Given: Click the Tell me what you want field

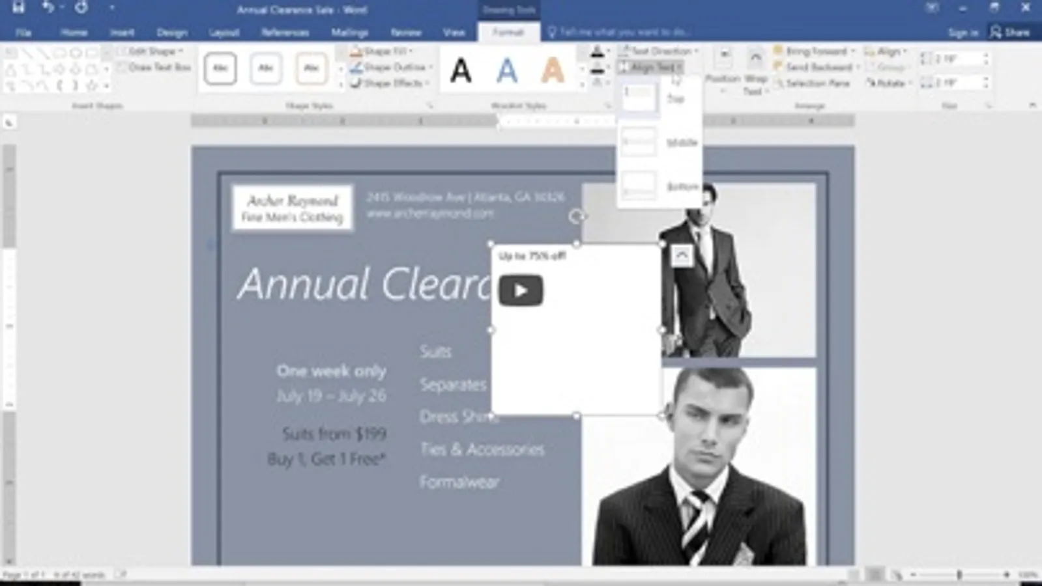Looking at the screenshot, I should [619, 32].
